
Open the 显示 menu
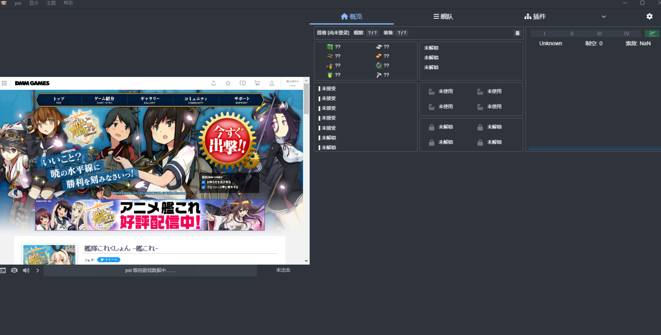point(34,3)
